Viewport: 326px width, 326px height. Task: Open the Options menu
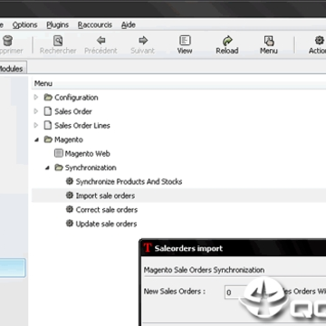pos(24,25)
